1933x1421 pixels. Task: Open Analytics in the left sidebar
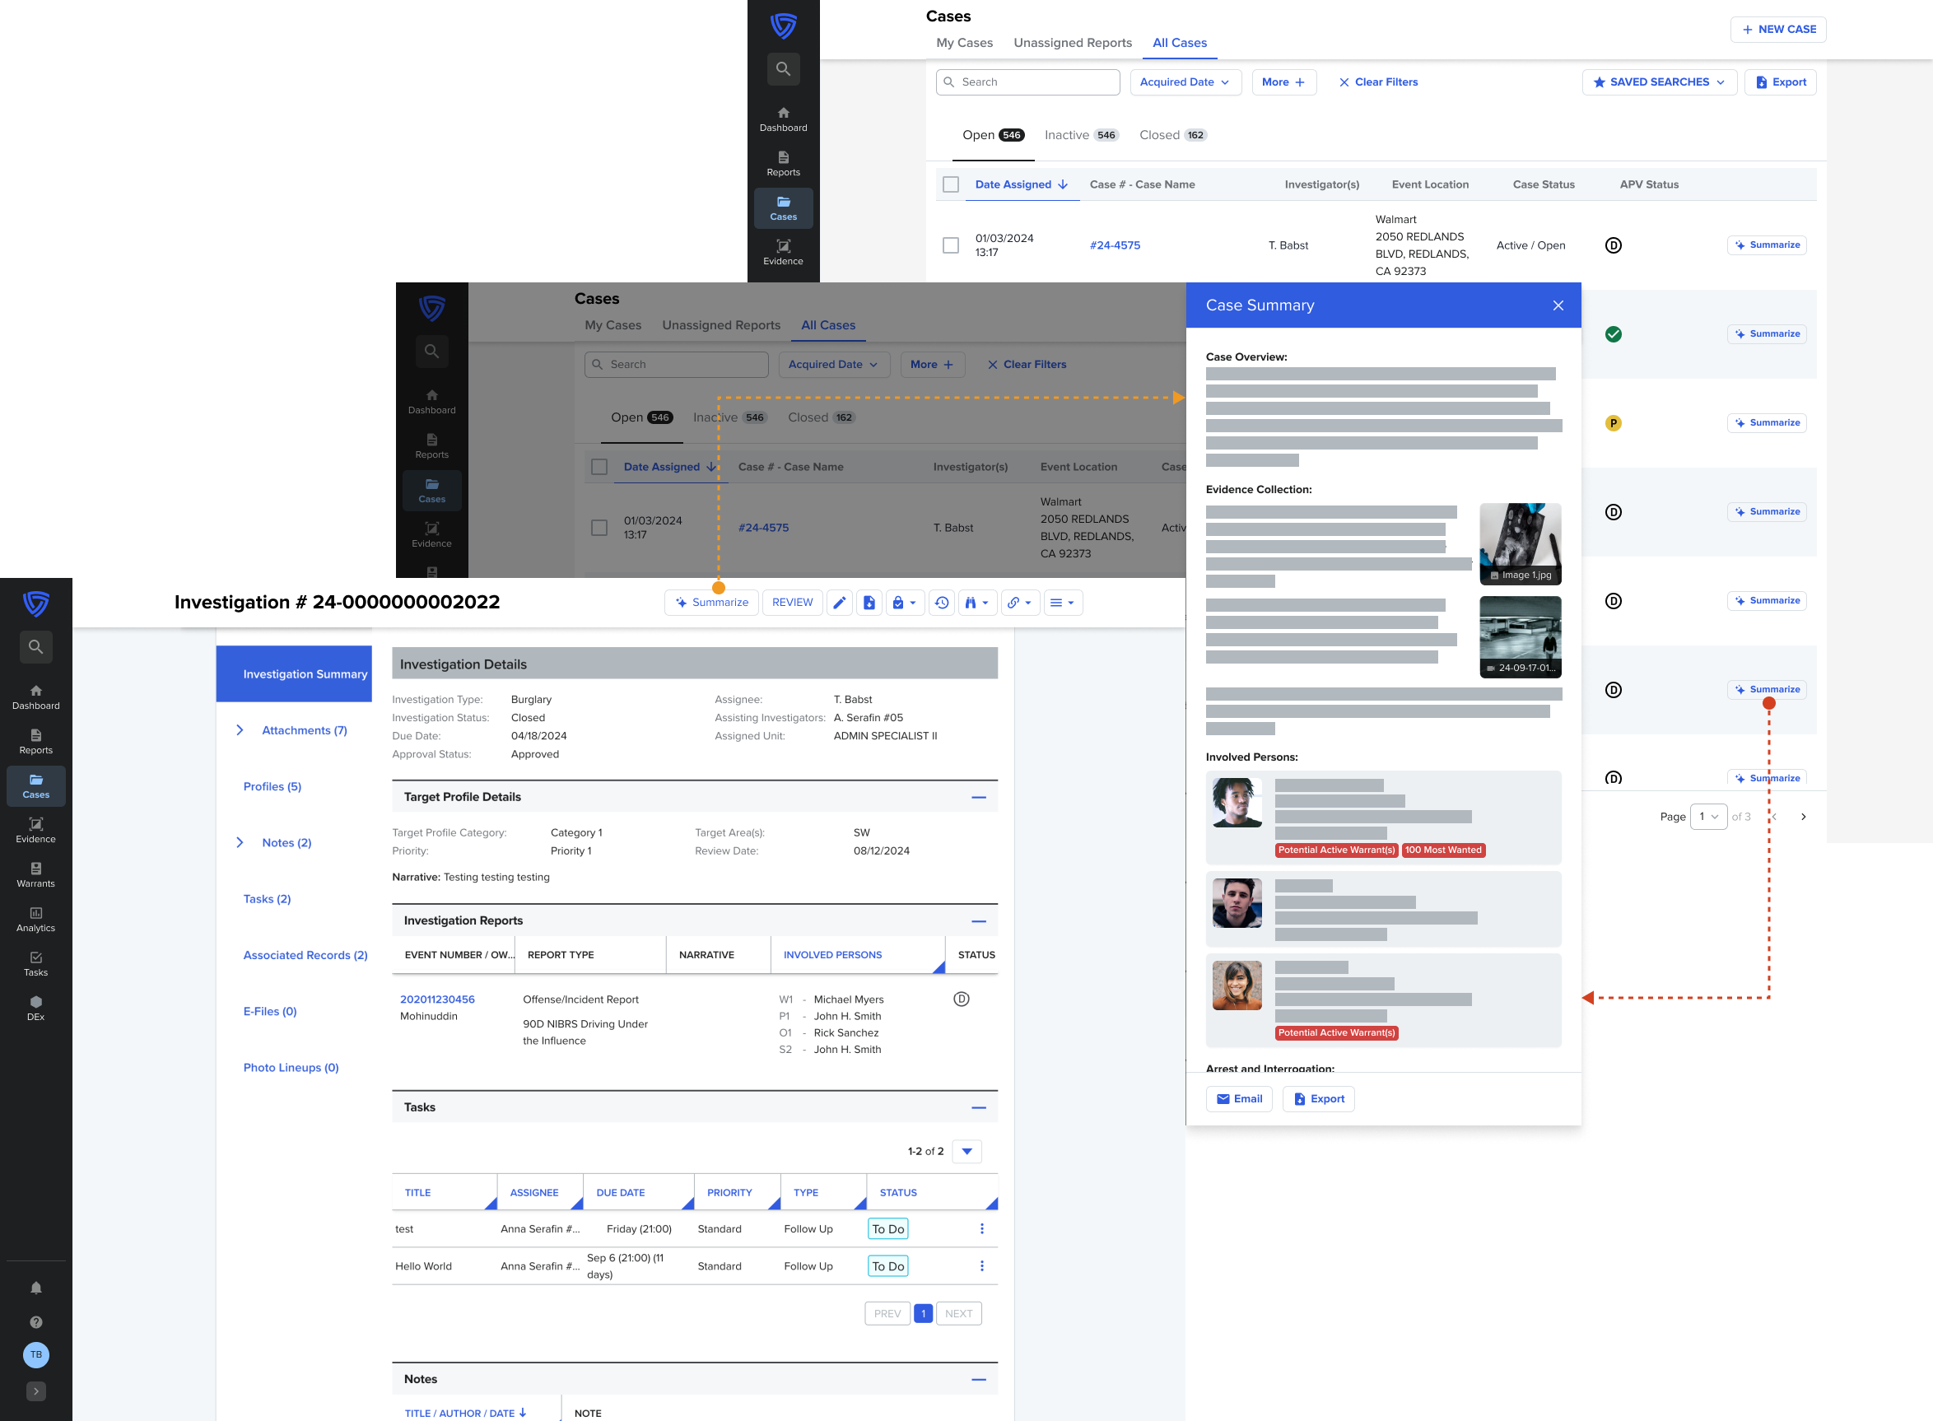[35, 920]
